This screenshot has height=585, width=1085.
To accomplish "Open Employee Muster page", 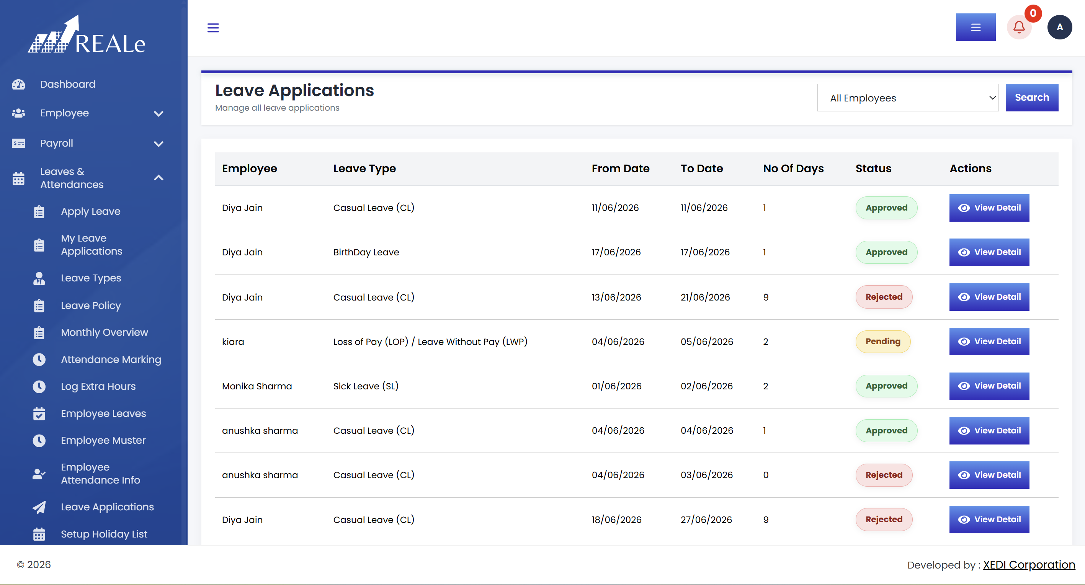I will pos(103,441).
